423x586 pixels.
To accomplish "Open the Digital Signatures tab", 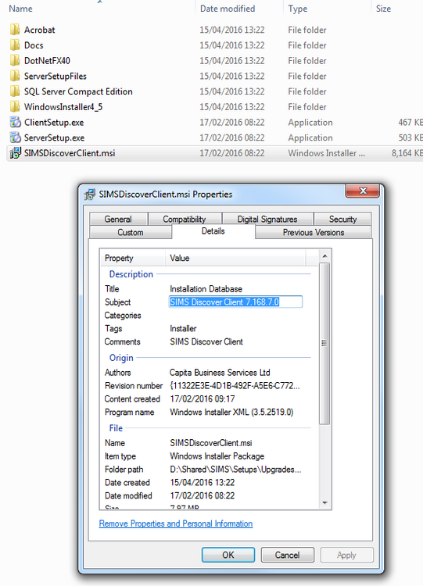I will (267, 219).
